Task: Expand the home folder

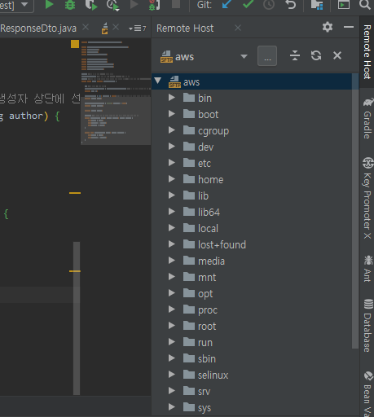Action: click(x=171, y=178)
